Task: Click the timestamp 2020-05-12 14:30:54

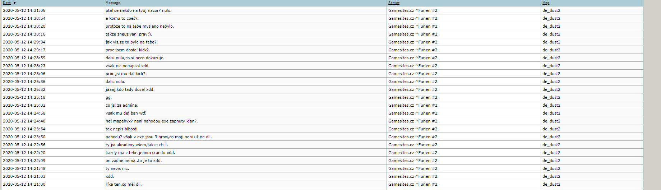Action: [x=24, y=18]
